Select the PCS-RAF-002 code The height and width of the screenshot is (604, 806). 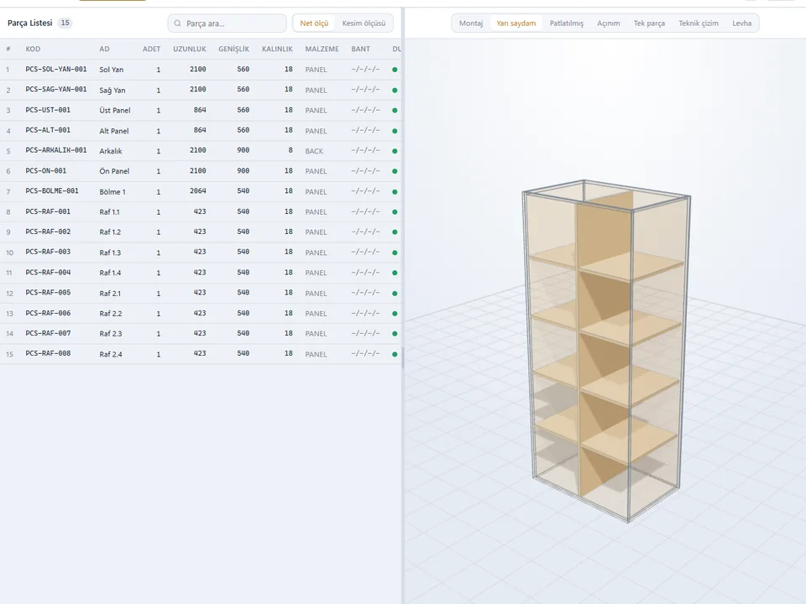click(48, 232)
